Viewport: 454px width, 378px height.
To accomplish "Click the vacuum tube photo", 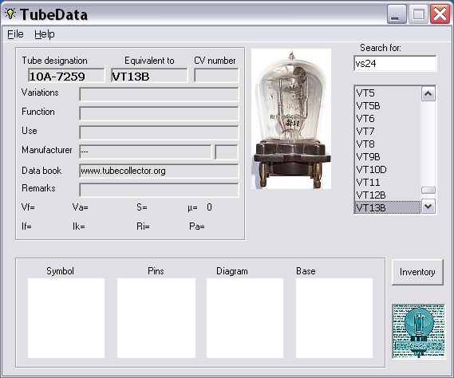I will click(x=291, y=119).
